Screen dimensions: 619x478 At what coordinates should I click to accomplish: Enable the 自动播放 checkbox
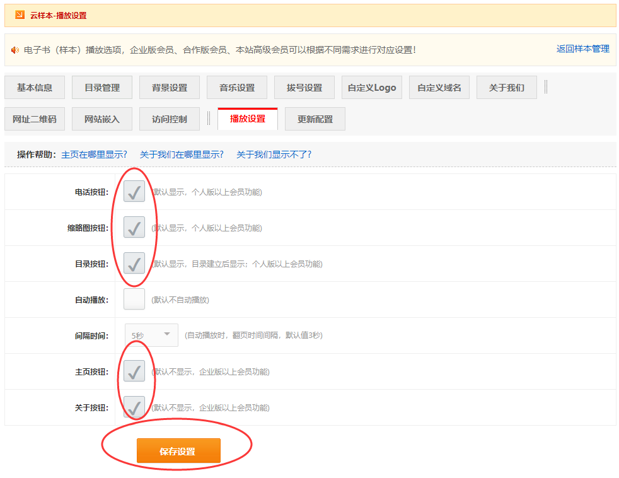(x=134, y=299)
